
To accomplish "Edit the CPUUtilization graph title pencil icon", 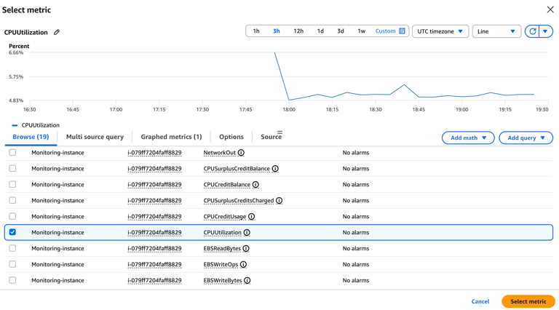I will 57,32.
